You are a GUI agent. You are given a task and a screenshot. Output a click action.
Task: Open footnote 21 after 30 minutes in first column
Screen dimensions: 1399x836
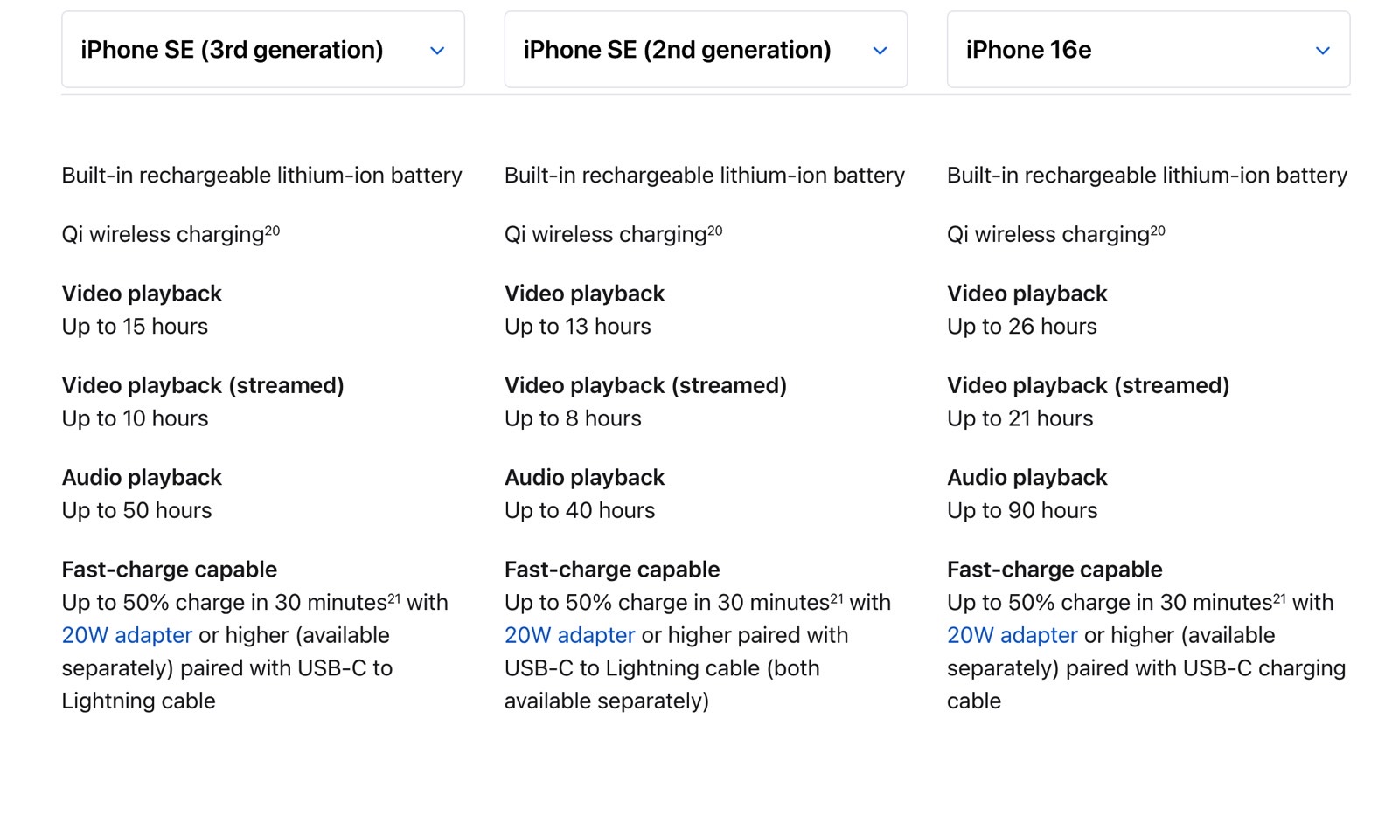394,598
